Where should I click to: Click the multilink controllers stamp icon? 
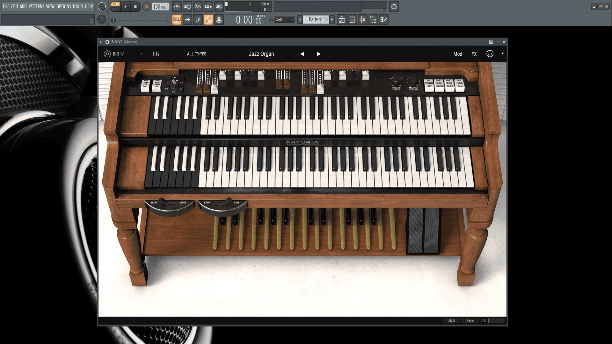point(219,20)
